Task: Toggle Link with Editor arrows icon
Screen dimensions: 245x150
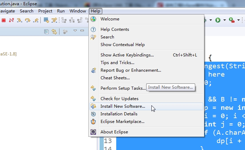Action: 54,32
